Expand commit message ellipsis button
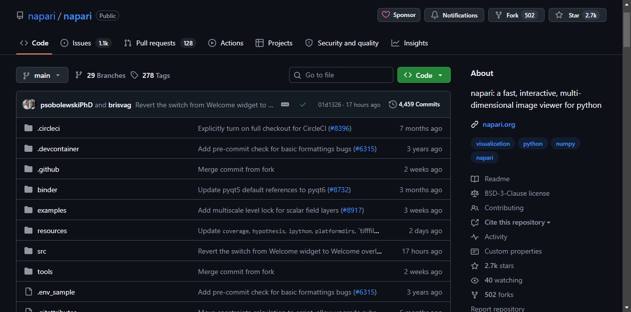Screen dimensions: 631x312 tap(285, 104)
